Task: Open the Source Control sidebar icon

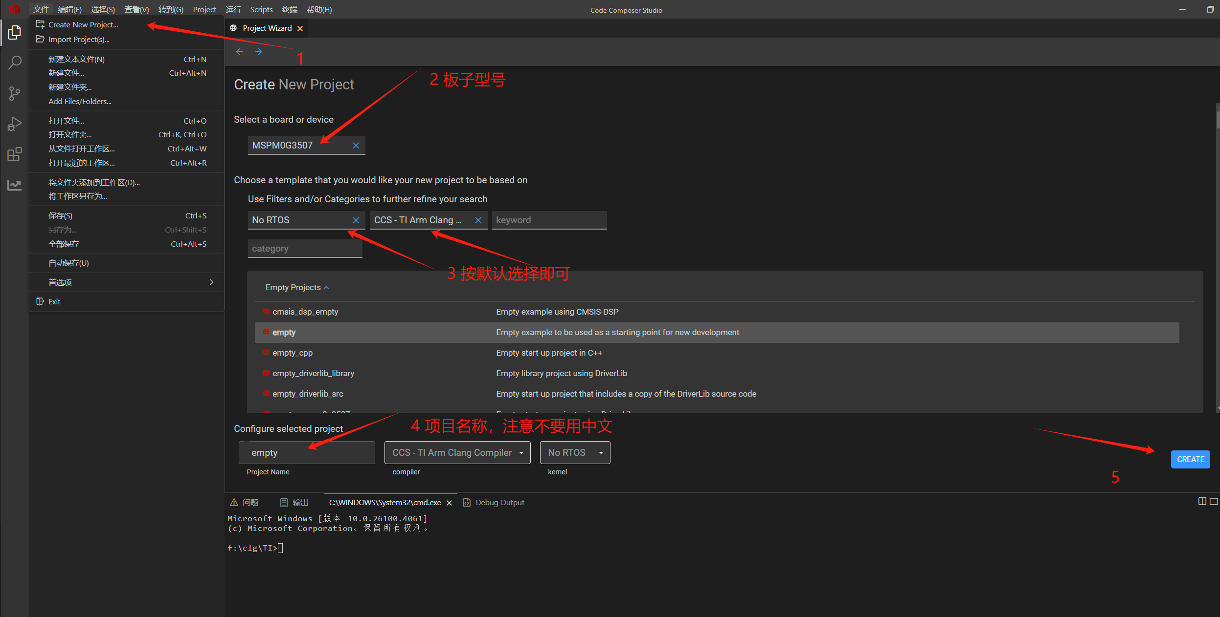Action: coord(15,93)
